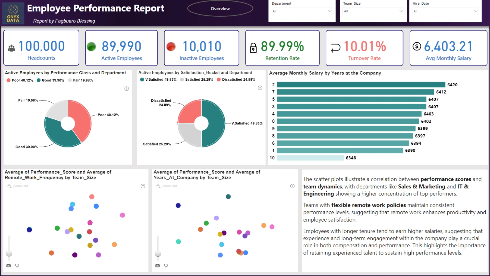Click the Overview navigation button
The image size is (490, 276).
tap(220, 9)
